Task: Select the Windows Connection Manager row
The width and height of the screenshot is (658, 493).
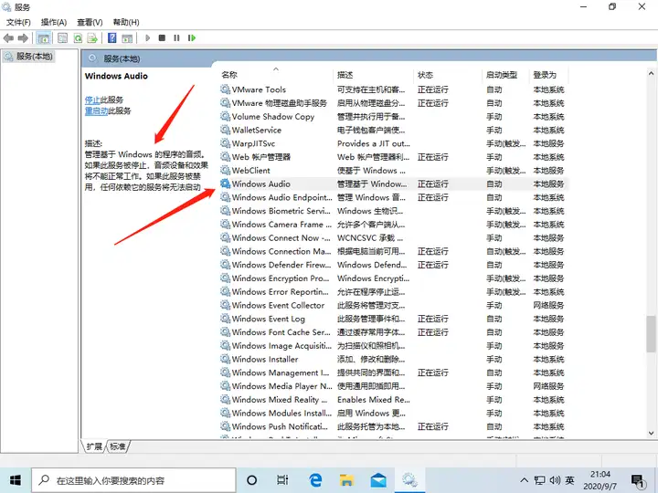Action: [393, 251]
